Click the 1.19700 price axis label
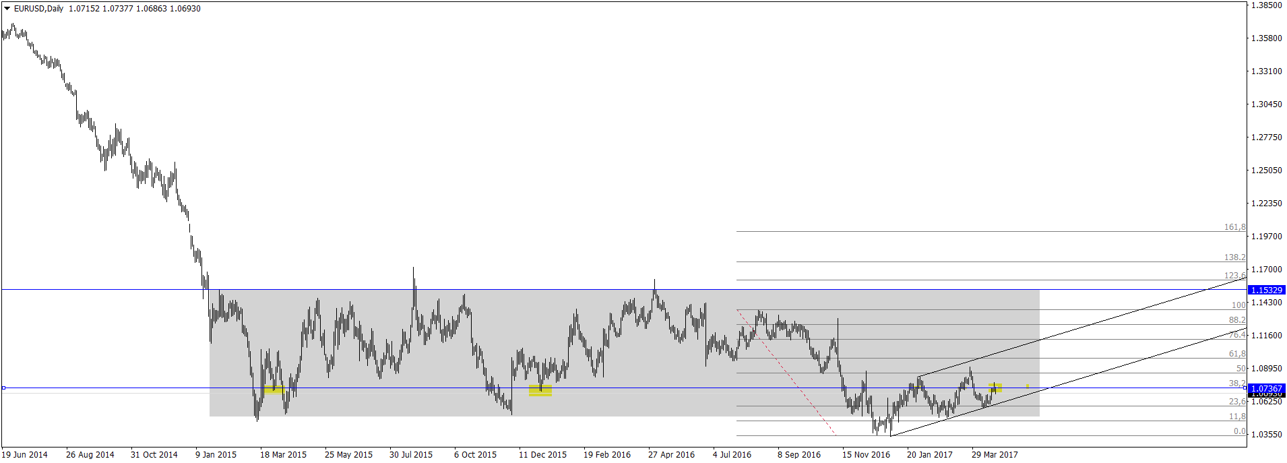The height and width of the screenshot is (463, 1287). click(x=1266, y=237)
